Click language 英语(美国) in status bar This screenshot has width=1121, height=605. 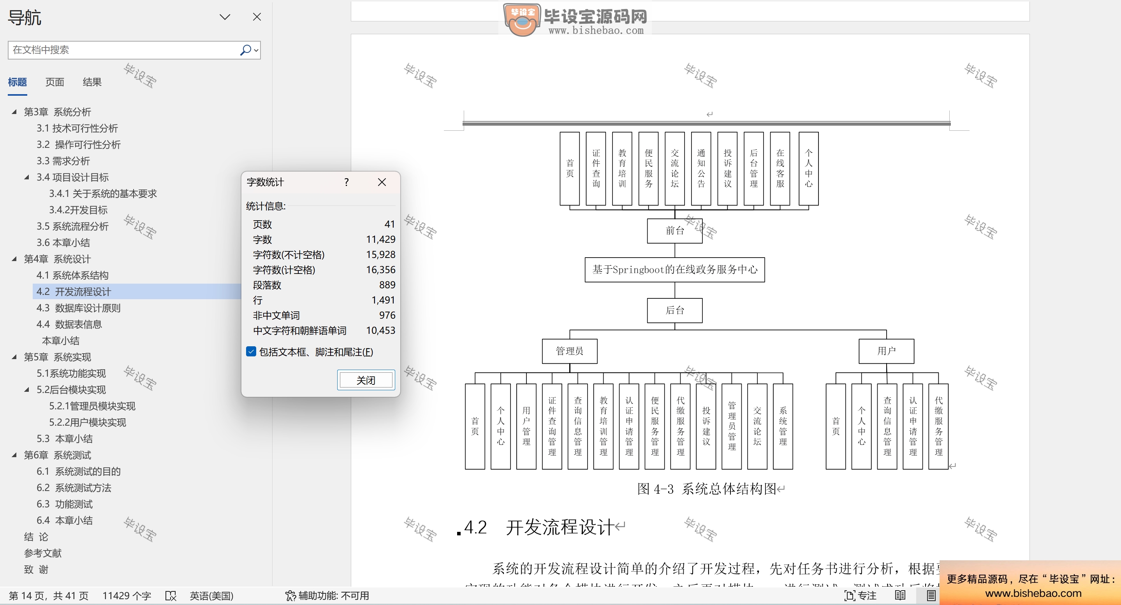pos(211,595)
